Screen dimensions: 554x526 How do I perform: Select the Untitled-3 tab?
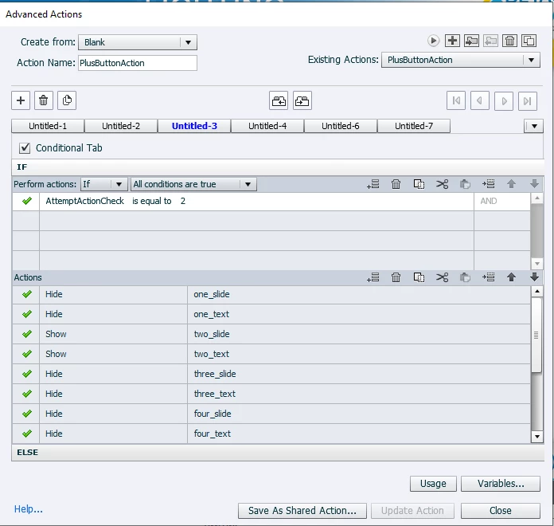[x=194, y=126]
